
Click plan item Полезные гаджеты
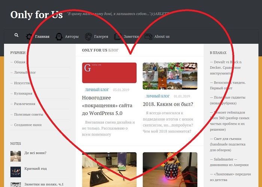tap(228, 100)
